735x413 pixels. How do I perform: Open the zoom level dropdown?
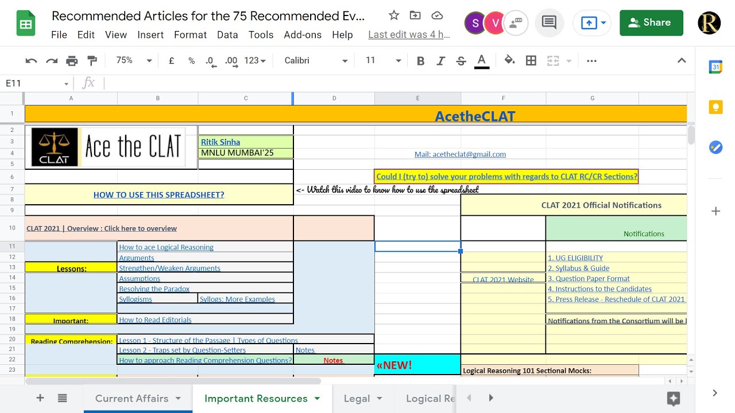click(x=134, y=61)
